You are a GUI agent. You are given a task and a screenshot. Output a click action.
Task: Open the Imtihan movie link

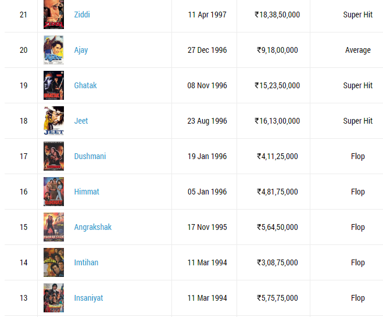click(x=86, y=262)
